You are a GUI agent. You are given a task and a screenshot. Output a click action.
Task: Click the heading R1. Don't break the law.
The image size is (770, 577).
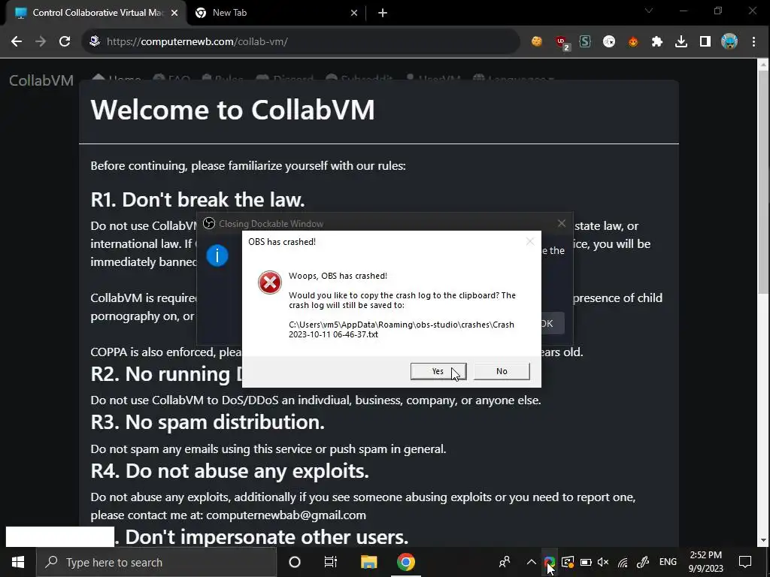[x=198, y=200]
